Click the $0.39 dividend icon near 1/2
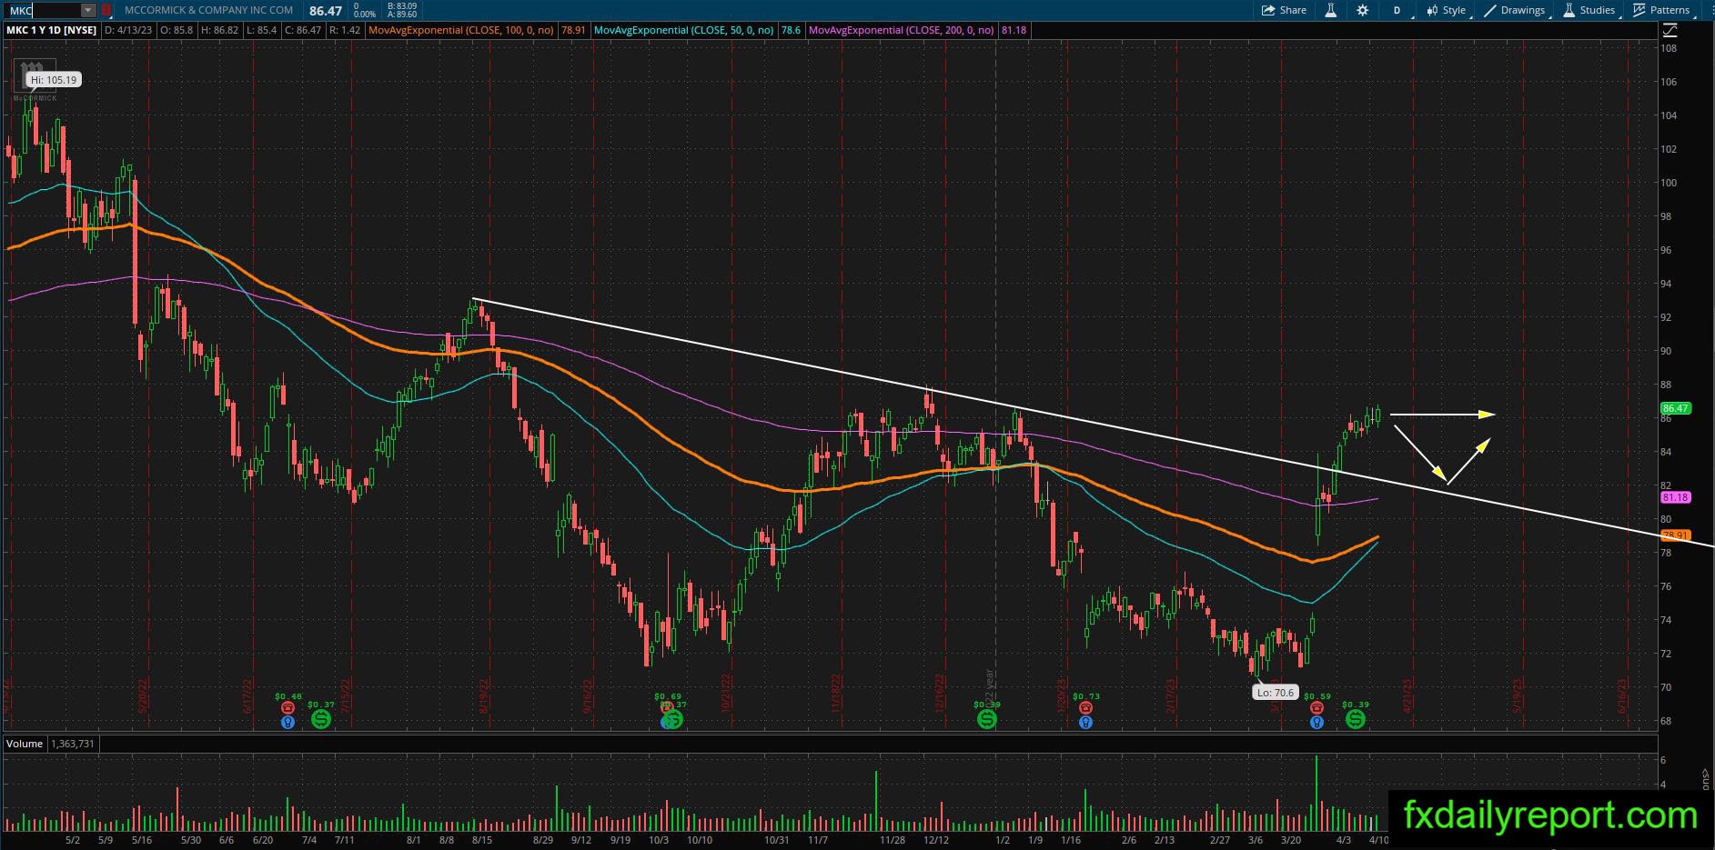 pos(987,719)
